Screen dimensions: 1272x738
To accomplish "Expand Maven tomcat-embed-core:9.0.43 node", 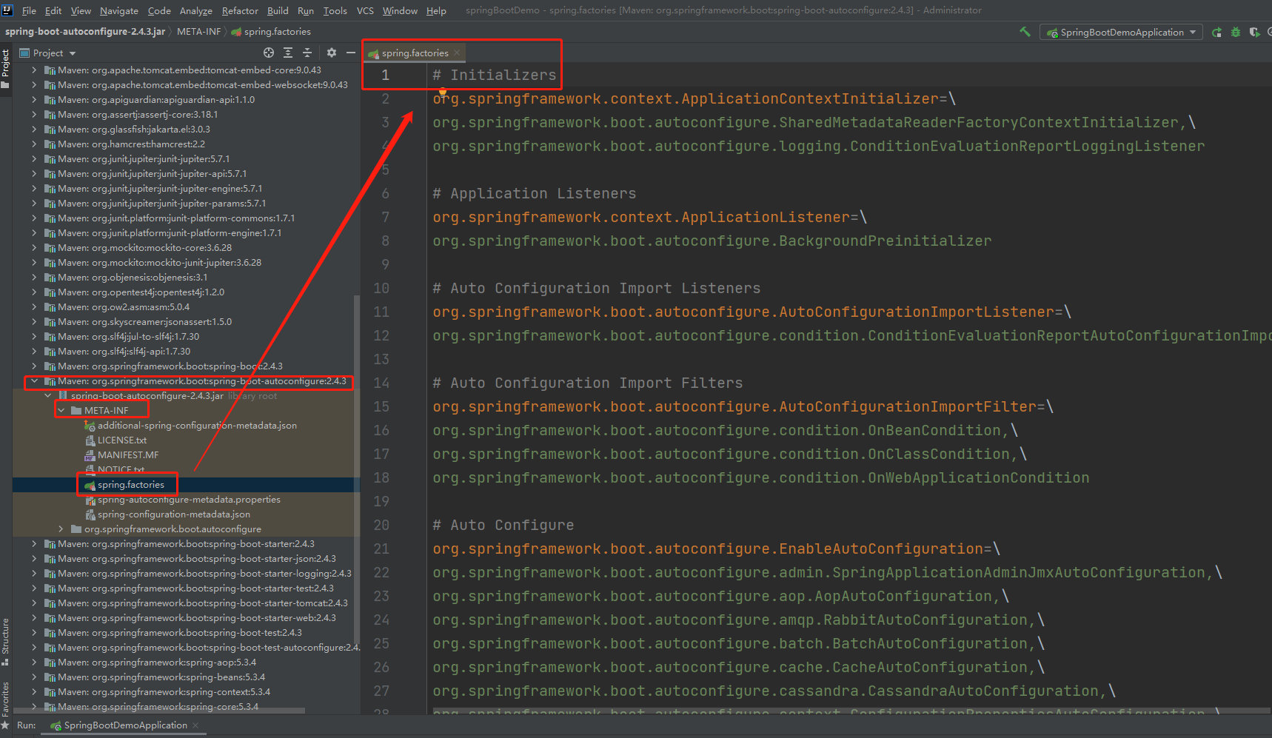I will (34, 70).
